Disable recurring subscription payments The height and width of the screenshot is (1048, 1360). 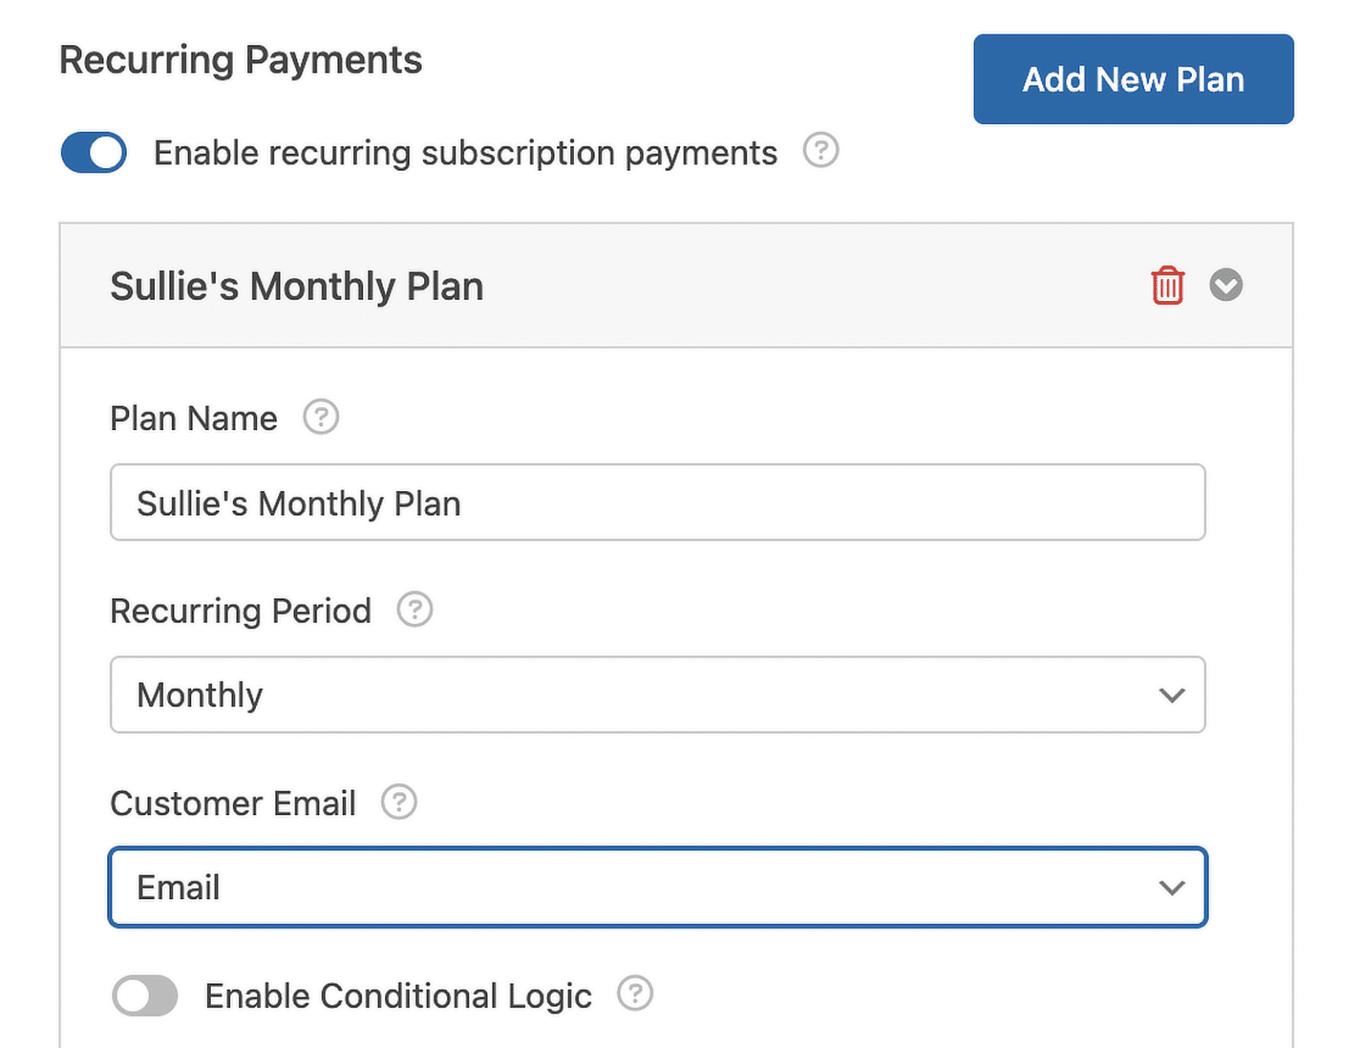93,152
